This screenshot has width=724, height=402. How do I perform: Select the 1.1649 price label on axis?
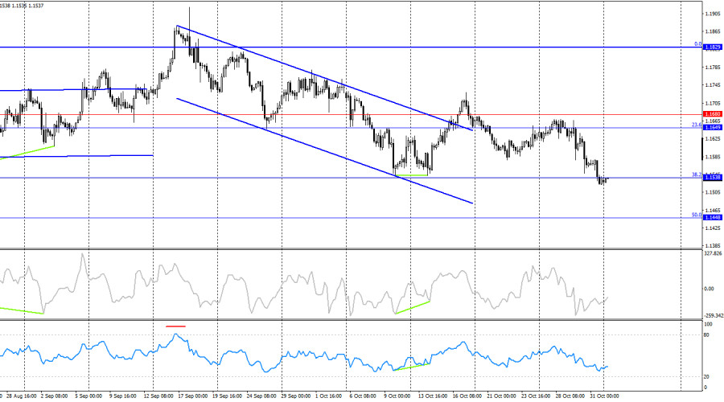click(712, 128)
